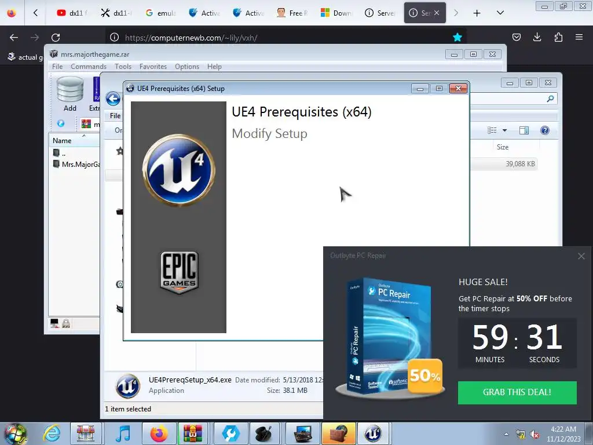This screenshot has height=445, width=593.
Task: Switch to the Server tab
Action: (x=380, y=13)
